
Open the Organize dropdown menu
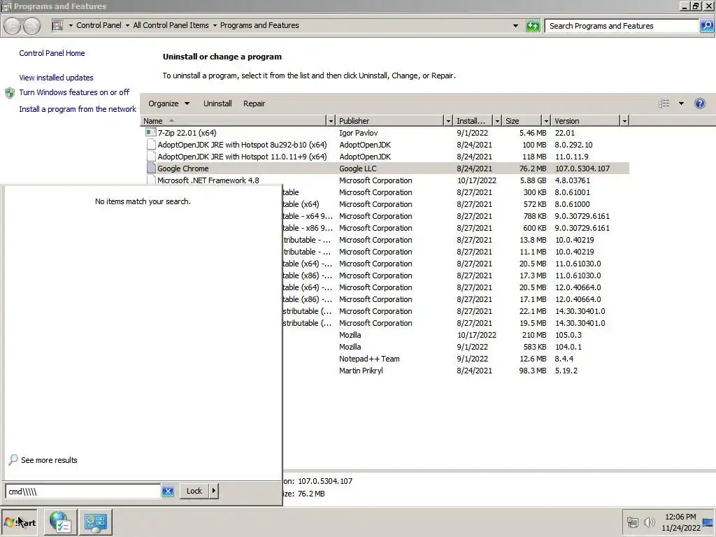click(x=169, y=103)
